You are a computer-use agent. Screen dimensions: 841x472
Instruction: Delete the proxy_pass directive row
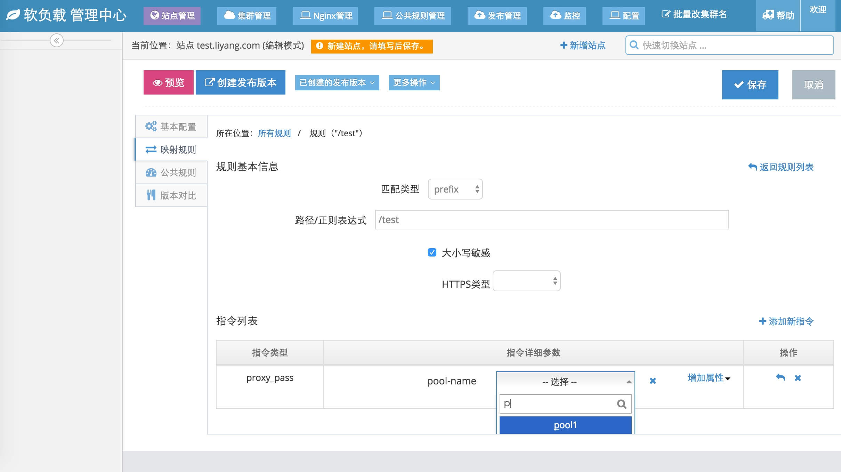(798, 377)
